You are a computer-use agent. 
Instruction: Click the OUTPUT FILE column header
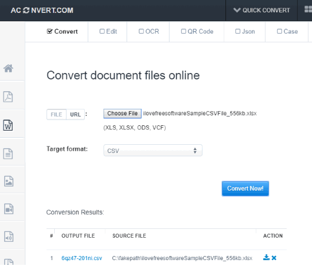[x=78, y=236]
